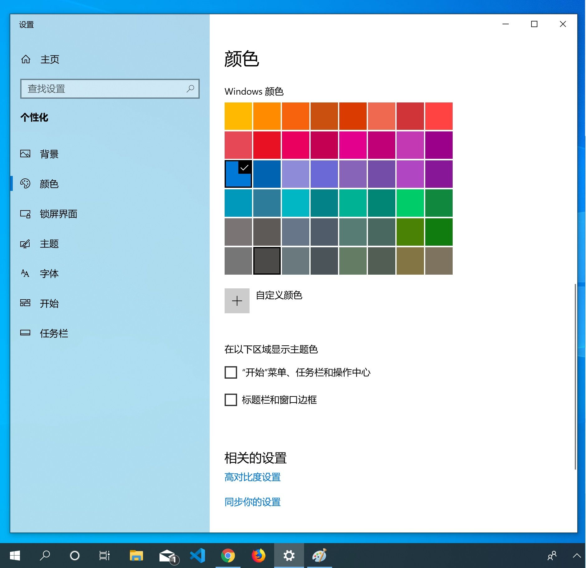
Task: Click the plus button for 自定义颜色
Action: (237, 301)
